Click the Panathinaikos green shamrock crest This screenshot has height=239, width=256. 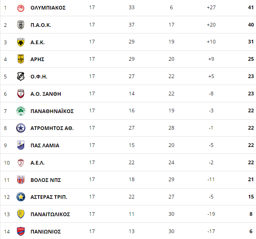[21, 111]
